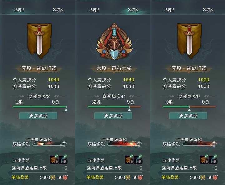Image resolution: width=225 pixels, height=185 pixels.
Task: Click 更多数据 button in left panel
Action: click(38, 116)
